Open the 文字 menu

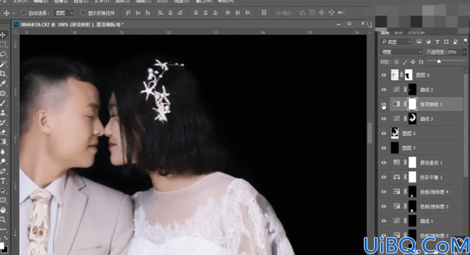pyautogui.click(x=101, y=1)
